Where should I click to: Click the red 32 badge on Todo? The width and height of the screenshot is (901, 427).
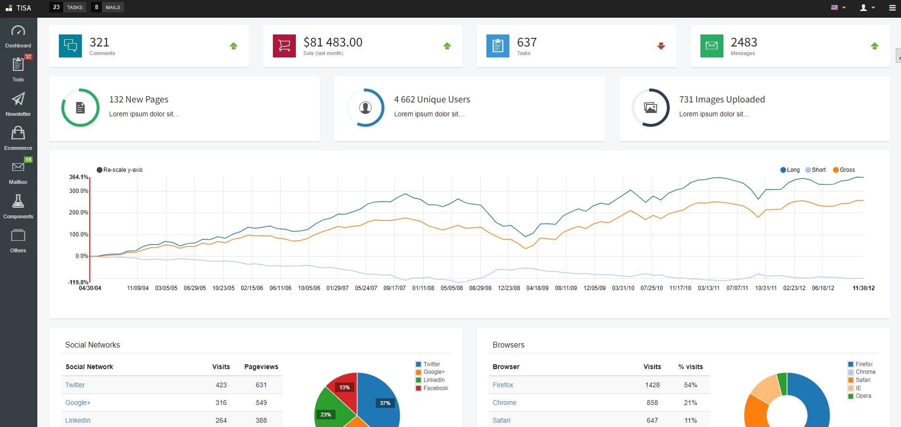tap(28, 56)
